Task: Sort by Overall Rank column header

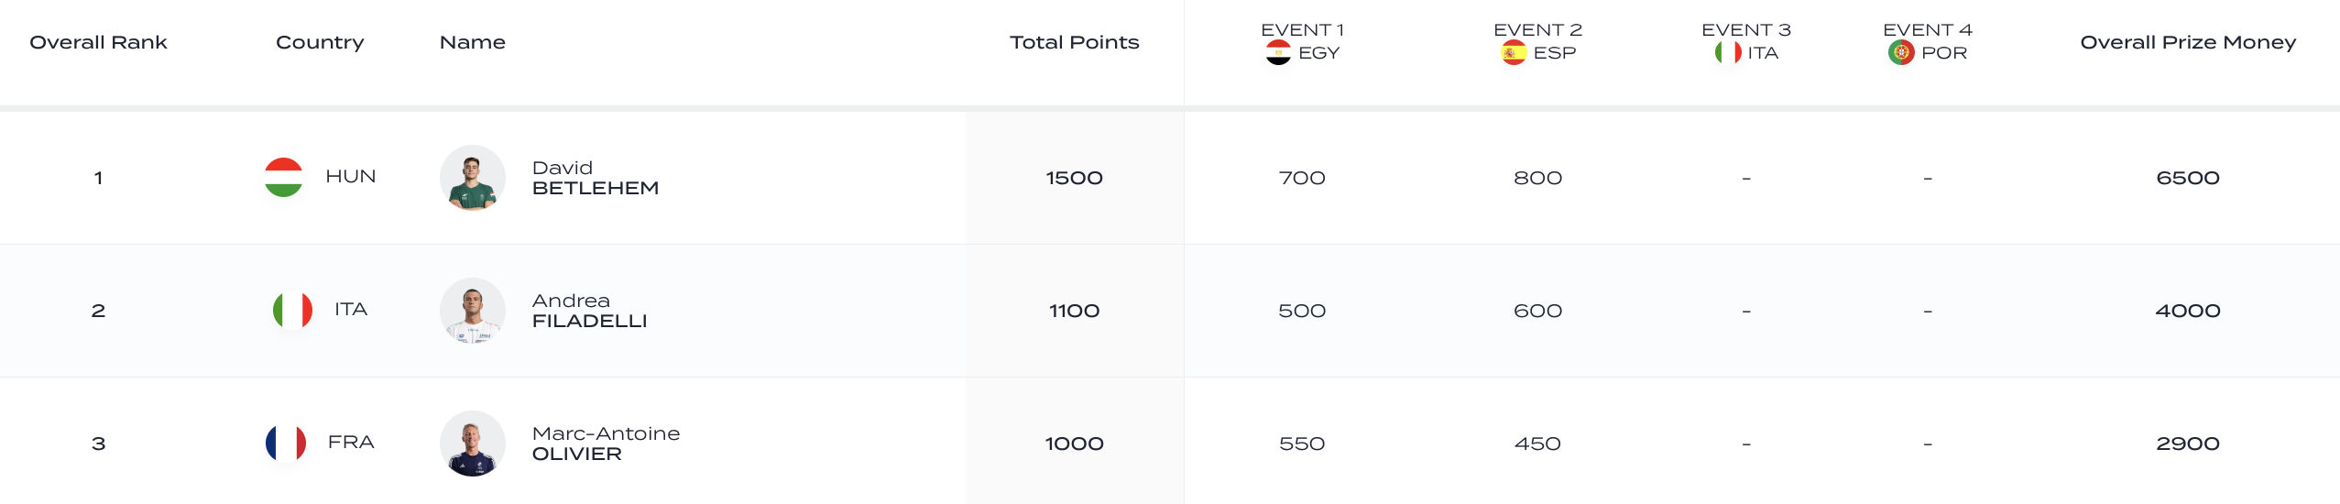Action: (x=98, y=42)
